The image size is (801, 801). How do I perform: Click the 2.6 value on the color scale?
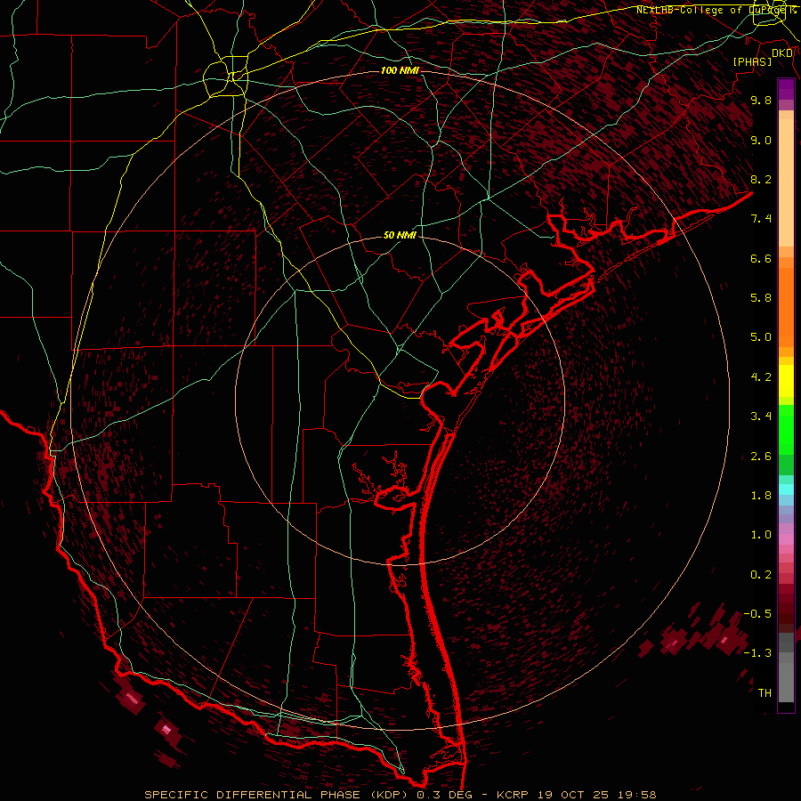tap(761, 457)
